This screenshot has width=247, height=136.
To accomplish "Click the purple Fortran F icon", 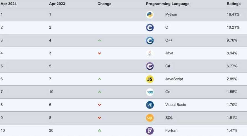I will click(150, 131).
